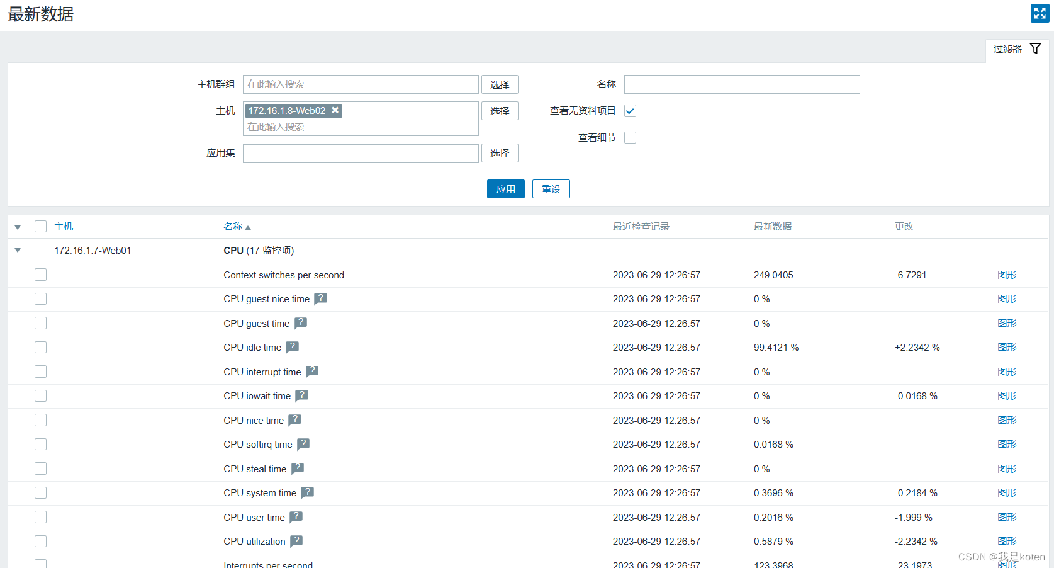Image resolution: width=1054 pixels, height=568 pixels.
Task: Sort by 主机 column
Action: coord(64,227)
